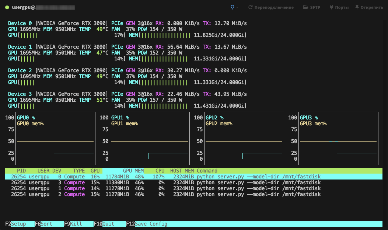The image size is (388, 230).
Task: Click the 47°C temperature on Device 1
Action: tap(102, 53)
